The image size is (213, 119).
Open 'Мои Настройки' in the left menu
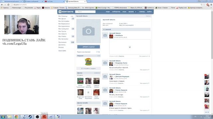[63, 39]
